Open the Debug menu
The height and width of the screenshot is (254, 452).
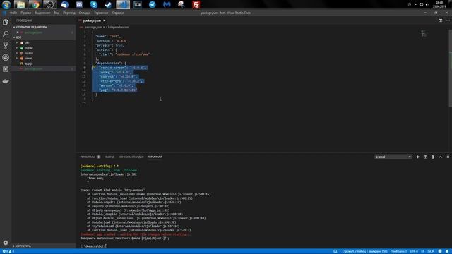85,13
